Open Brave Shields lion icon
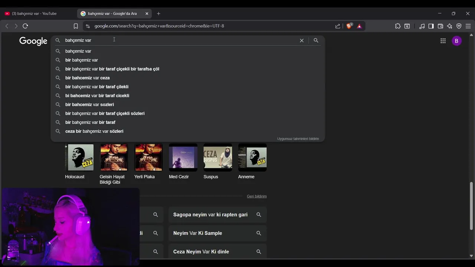The width and height of the screenshot is (475, 267). click(349, 26)
